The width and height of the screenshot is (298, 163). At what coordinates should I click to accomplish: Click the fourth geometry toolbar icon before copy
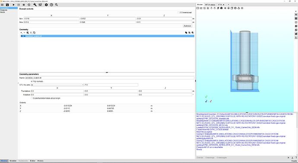pyautogui.click(x=31, y=33)
